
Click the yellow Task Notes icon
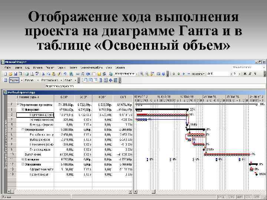(99, 74)
